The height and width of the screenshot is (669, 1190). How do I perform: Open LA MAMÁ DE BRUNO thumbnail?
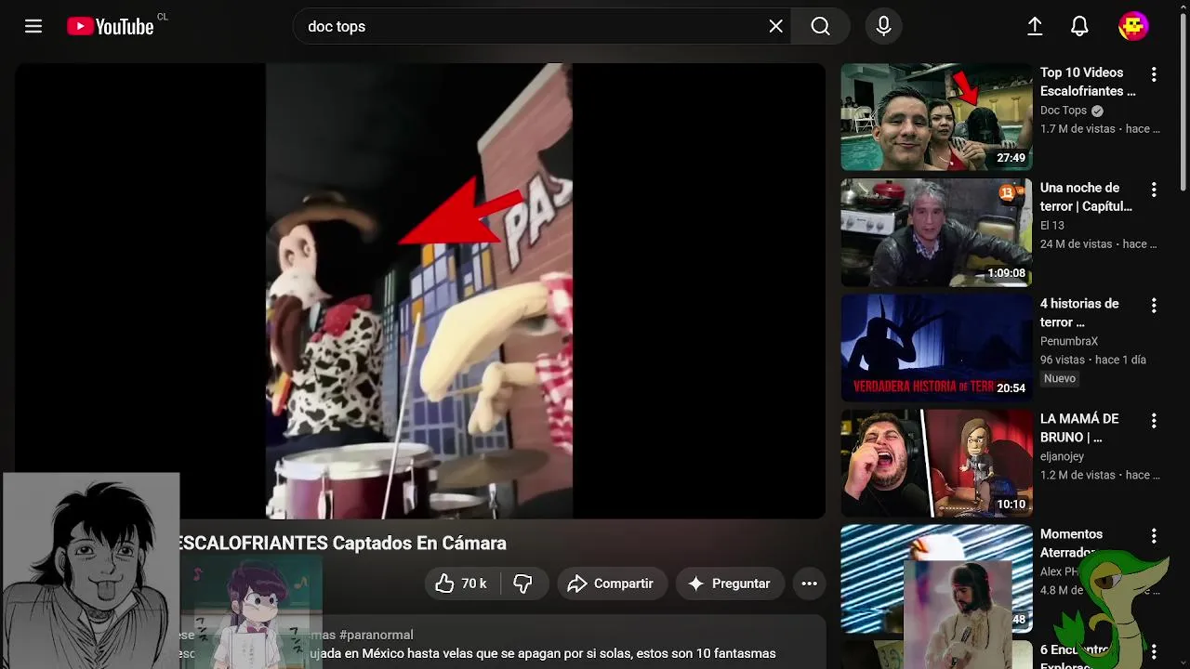[936, 463]
